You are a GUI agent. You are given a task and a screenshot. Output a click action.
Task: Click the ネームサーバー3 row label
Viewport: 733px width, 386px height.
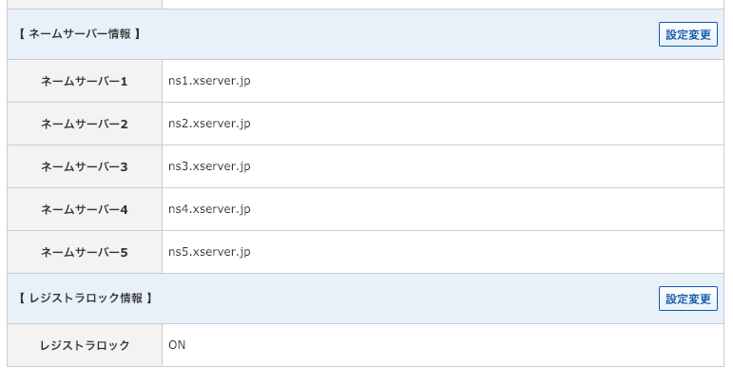click(85, 166)
